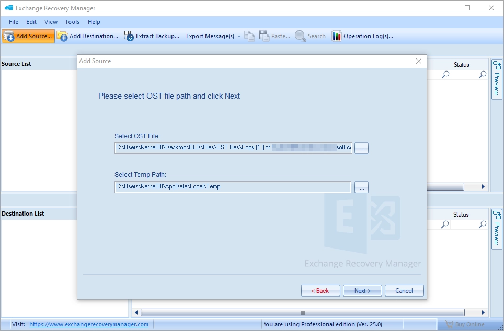The image size is (504, 331).
Task: Open the Help menu
Action: 94,22
